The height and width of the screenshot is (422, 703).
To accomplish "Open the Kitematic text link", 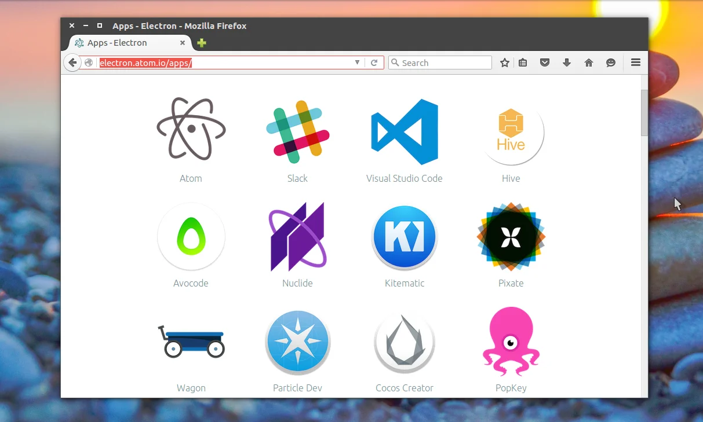I will click(x=405, y=283).
